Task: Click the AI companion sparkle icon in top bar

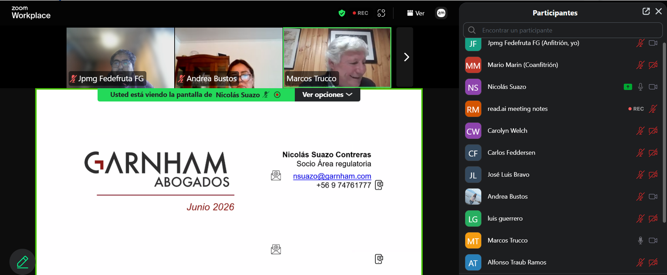Action: (381, 13)
